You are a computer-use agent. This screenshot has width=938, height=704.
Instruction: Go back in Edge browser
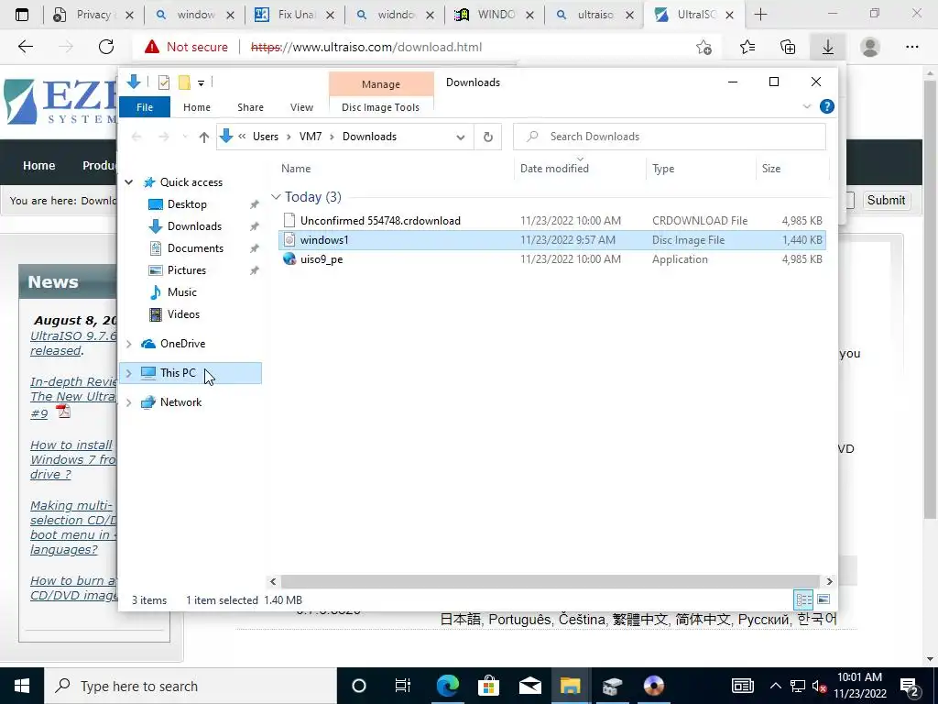tap(25, 47)
